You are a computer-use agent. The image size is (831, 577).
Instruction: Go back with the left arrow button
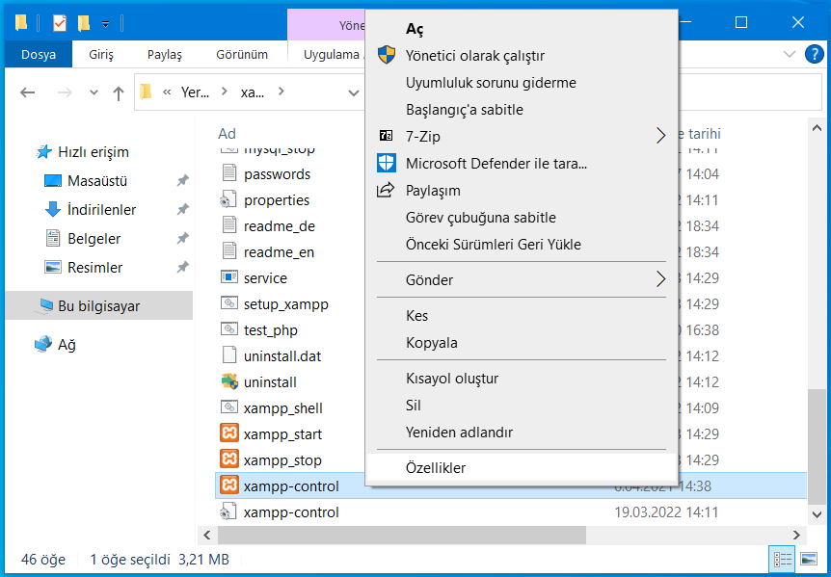28,92
